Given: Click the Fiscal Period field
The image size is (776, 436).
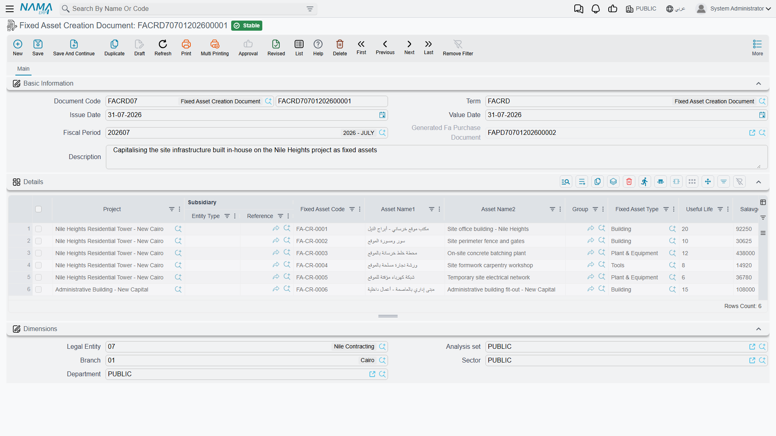Looking at the screenshot, I should click(x=247, y=133).
